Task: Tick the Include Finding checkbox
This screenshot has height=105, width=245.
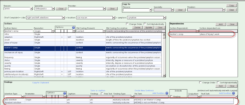Action: pos(171,96)
